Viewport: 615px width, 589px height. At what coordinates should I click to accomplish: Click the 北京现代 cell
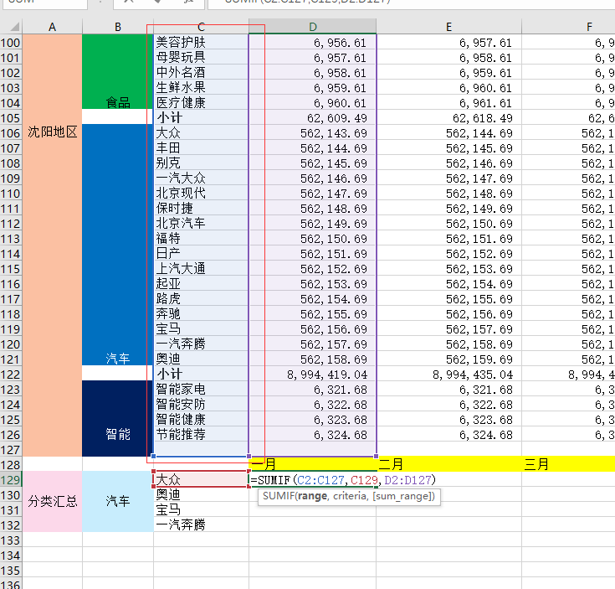(201, 194)
